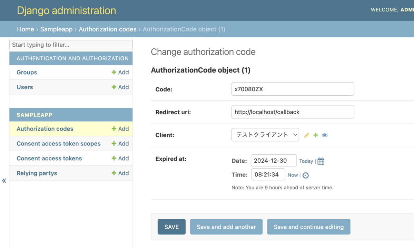Click the plus Add next to Users
The width and height of the screenshot is (414, 248).
120,87
